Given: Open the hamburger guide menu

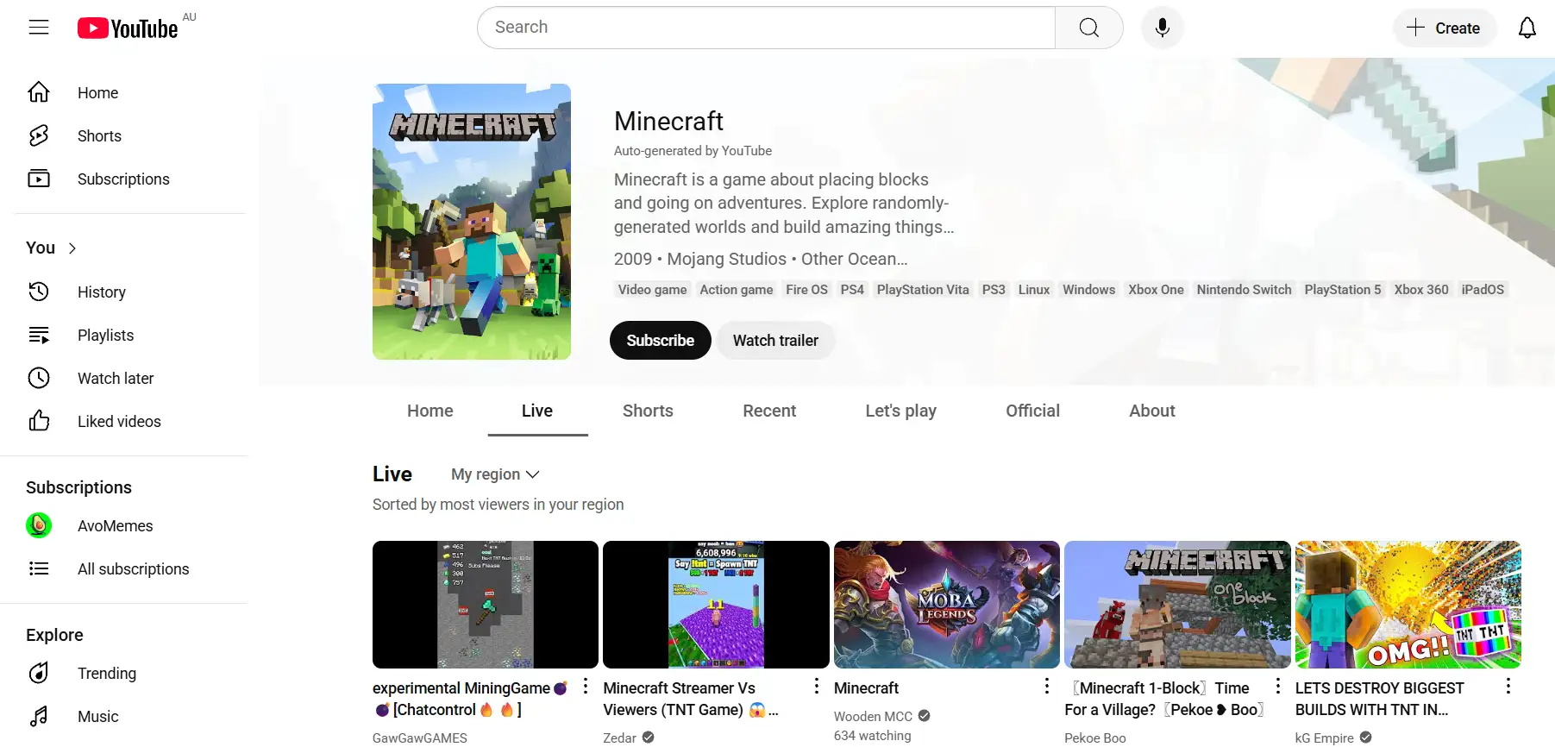Looking at the screenshot, I should click(39, 28).
